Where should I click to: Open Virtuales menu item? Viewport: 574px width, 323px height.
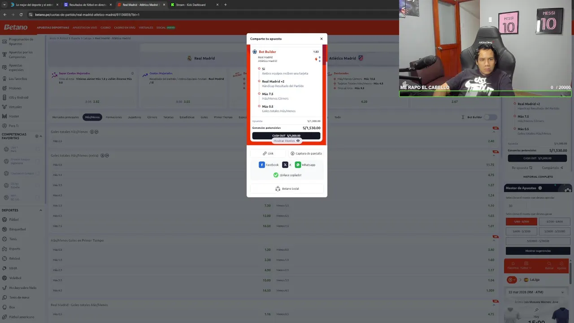146,27
